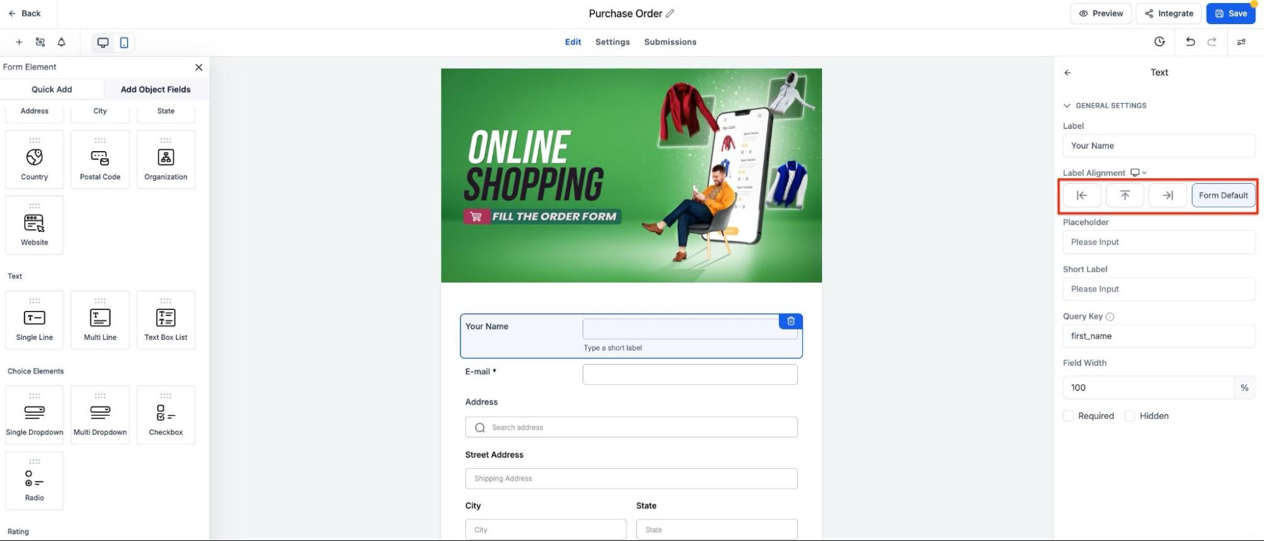This screenshot has width=1264, height=541.
Task: Open the Quick Add tab
Action: pos(52,89)
